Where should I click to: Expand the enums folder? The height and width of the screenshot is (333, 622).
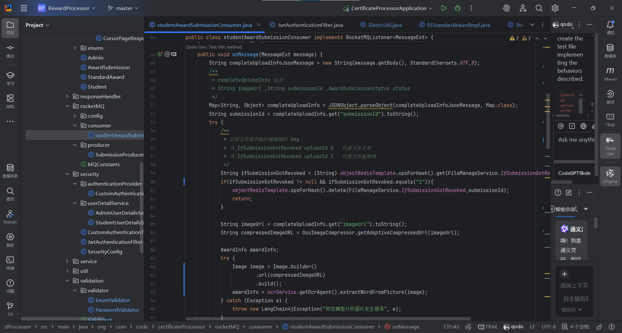75,48
